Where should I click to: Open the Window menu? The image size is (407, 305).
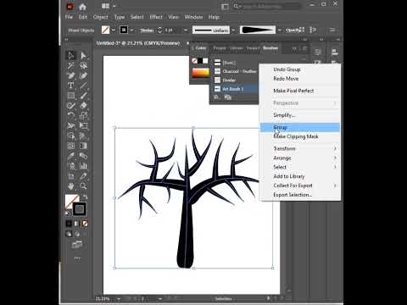193,17
